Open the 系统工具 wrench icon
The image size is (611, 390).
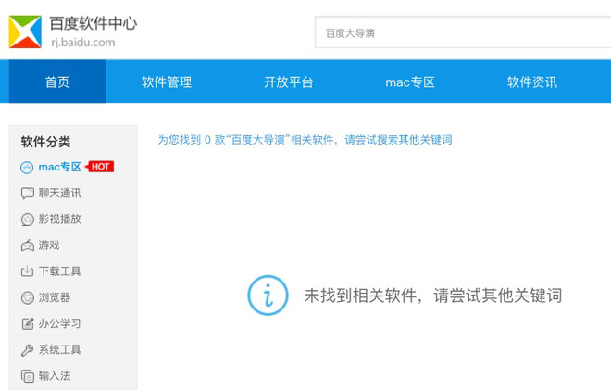[27, 350]
